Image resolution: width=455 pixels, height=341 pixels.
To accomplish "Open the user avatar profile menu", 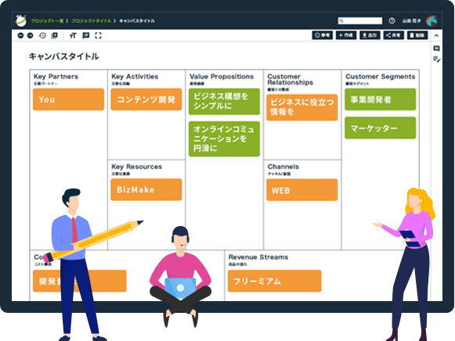I will coord(432,21).
